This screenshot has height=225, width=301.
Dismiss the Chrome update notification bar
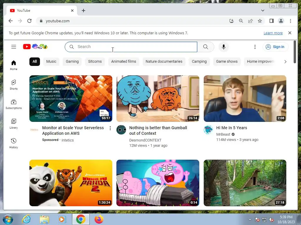pyautogui.click(x=290, y=33)
